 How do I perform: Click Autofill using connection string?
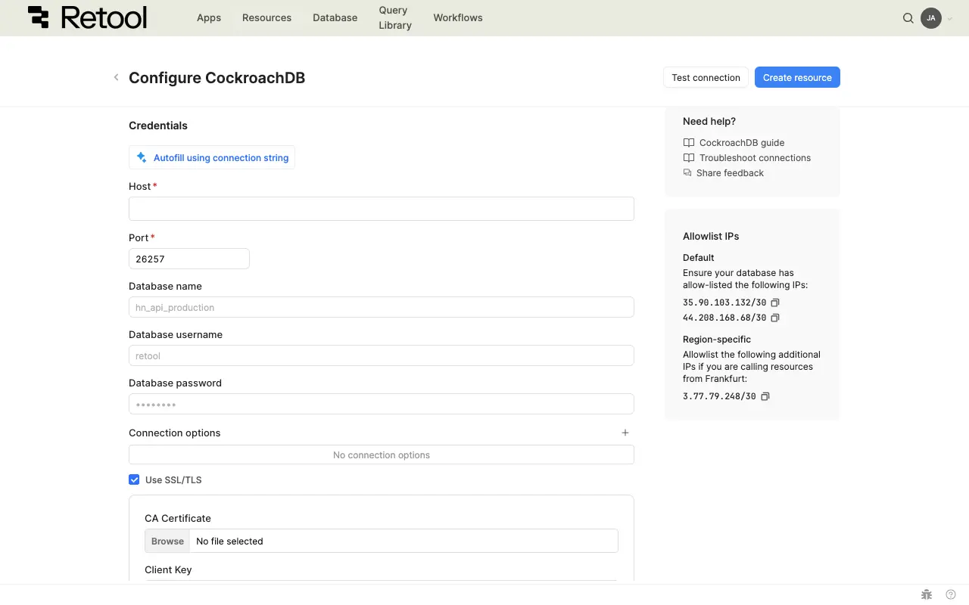tap(212, 157)
